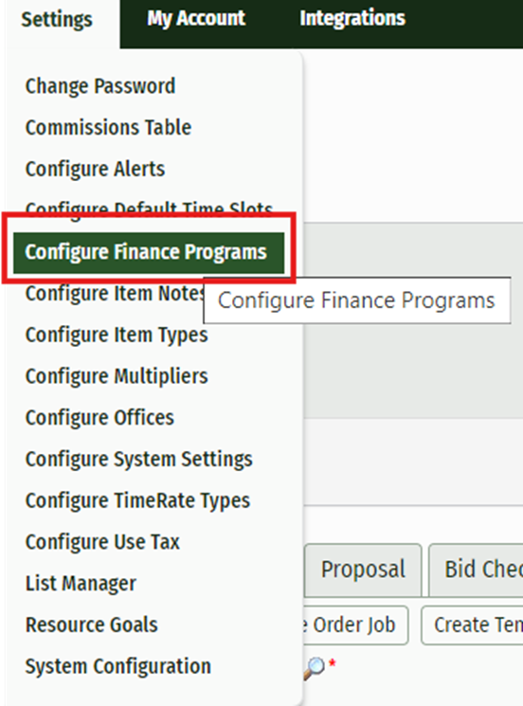
Task: Choose Configure Alerts option
Action: [x=95, y=169]
